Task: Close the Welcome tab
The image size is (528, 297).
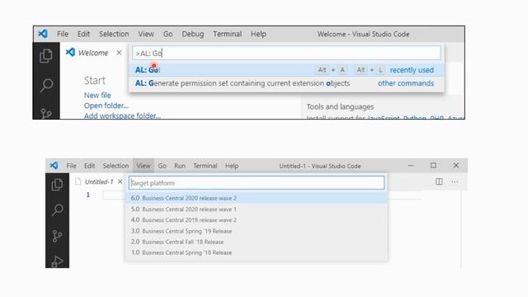Action: coord(119,53)
